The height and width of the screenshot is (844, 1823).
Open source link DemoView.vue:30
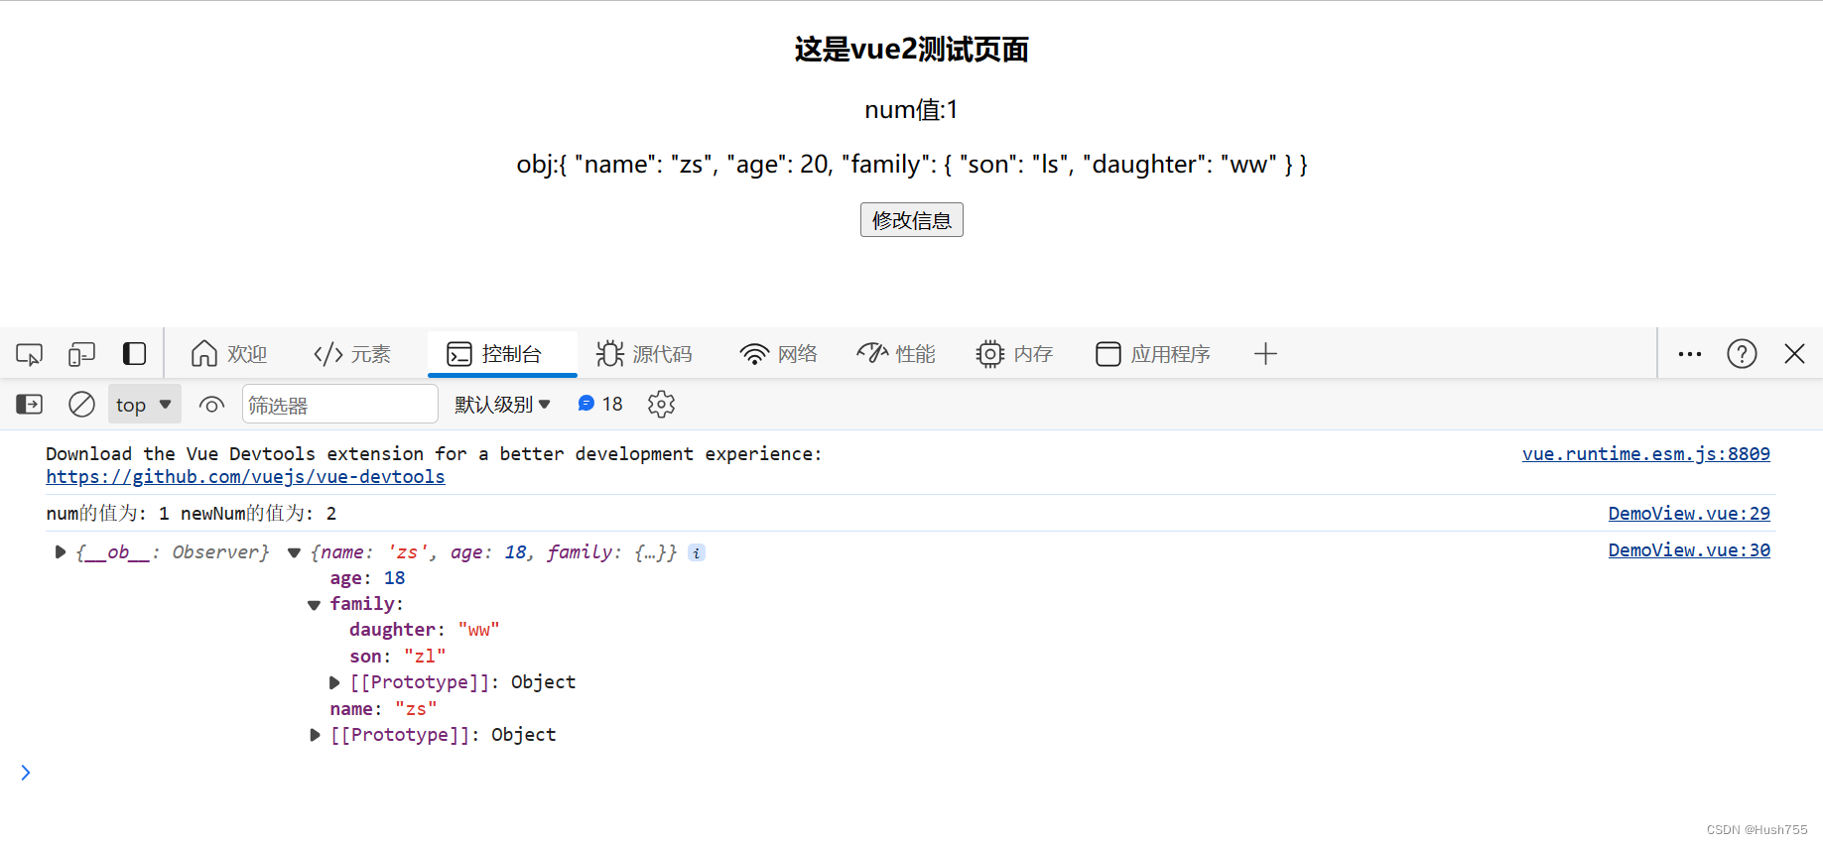tap(1689, 549)
